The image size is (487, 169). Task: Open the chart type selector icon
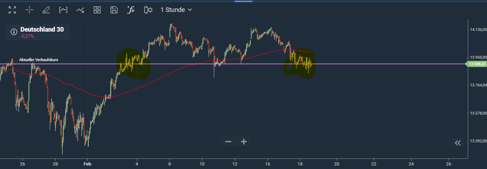[x=63, y=10]
